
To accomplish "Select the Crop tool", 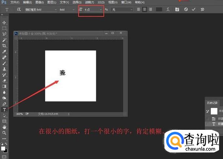I will tap(4, 46).
